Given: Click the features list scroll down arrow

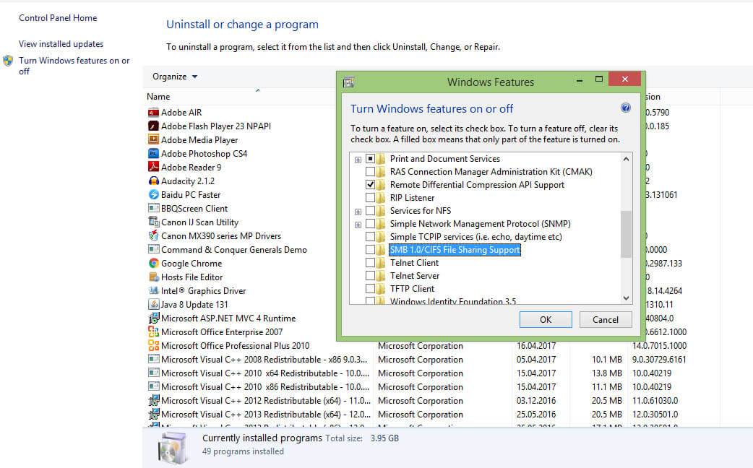Looking at the screenshot, I should tap(626, 298).
